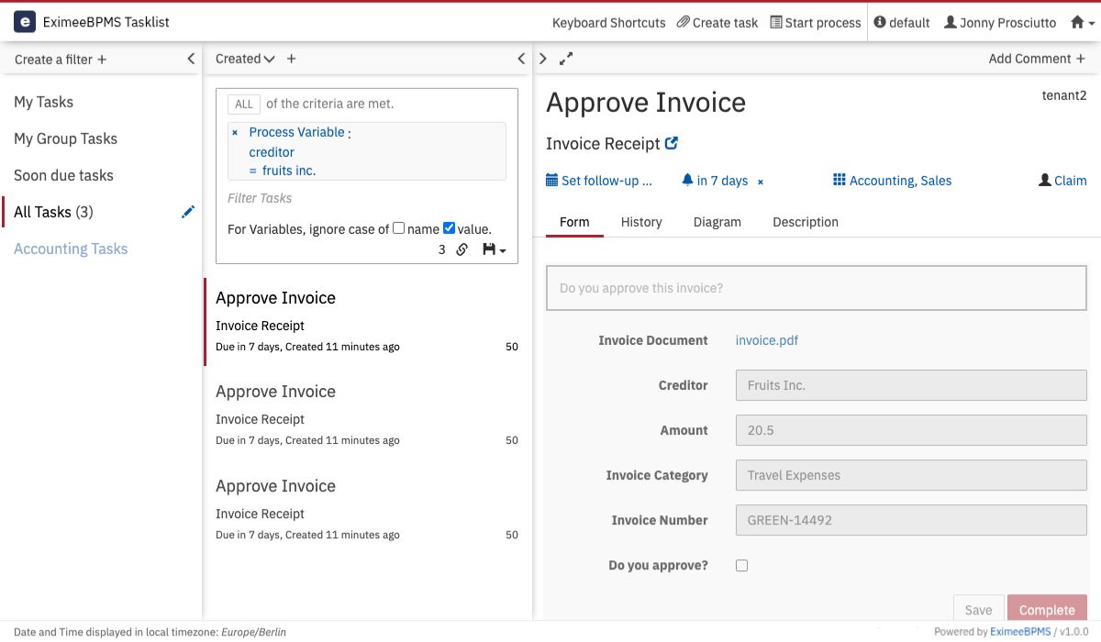Click the Filter Tasks input field

367,198
